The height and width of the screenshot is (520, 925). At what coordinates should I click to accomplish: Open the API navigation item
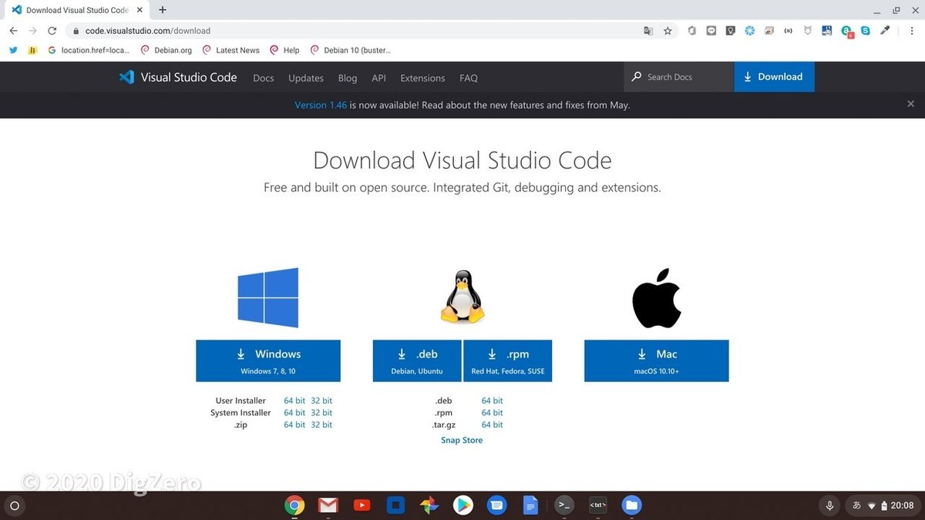[378, 78]
